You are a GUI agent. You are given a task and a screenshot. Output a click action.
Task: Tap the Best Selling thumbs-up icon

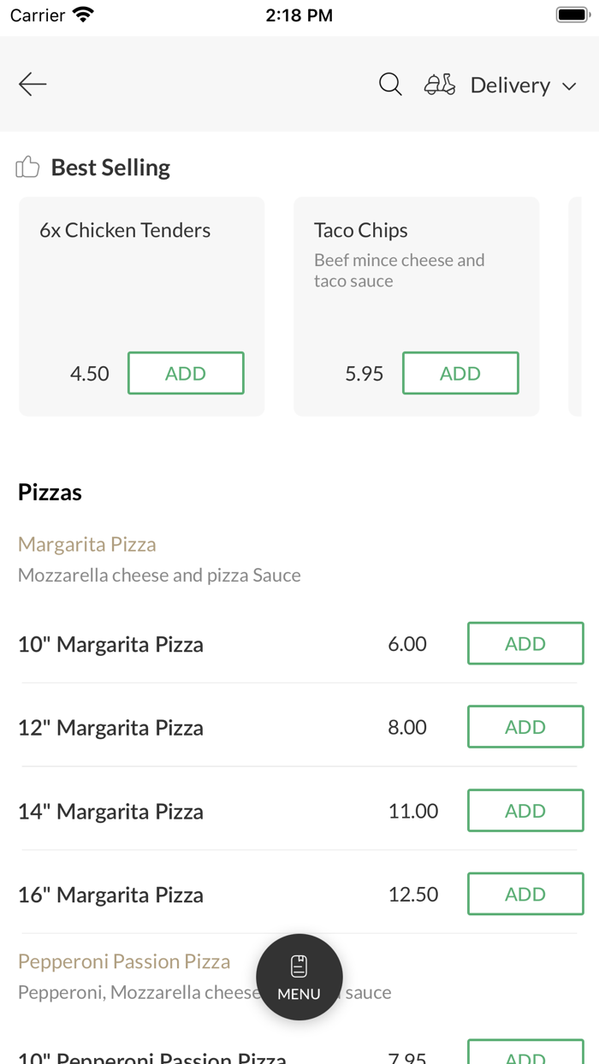tap(27, 167)
